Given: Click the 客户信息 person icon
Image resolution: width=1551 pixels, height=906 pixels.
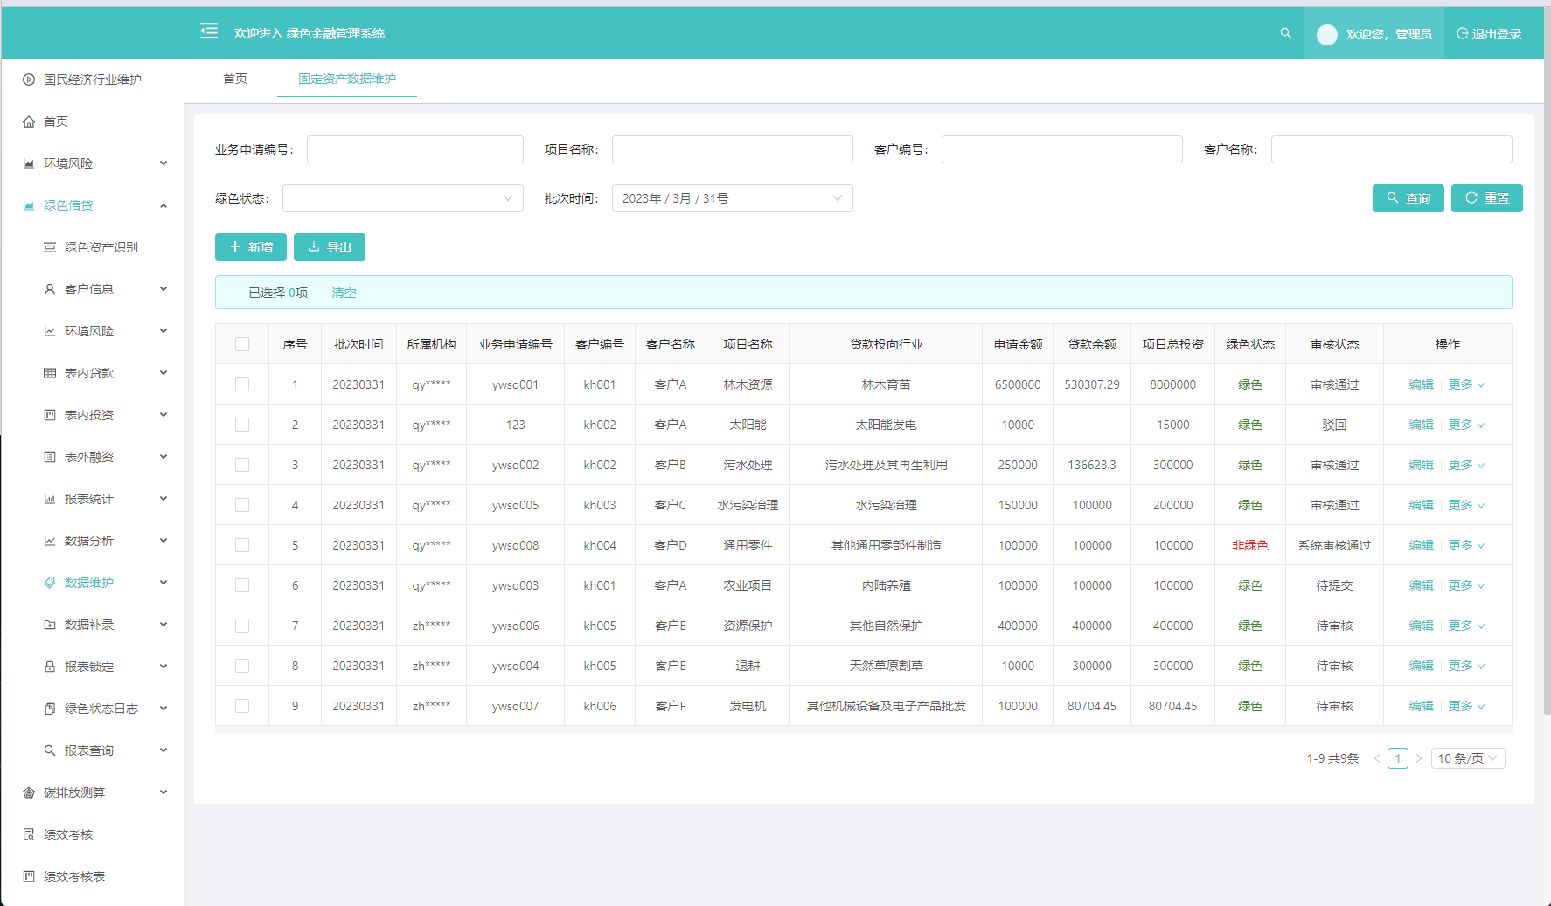Looking at the screenshot, I should pos(50,289).
